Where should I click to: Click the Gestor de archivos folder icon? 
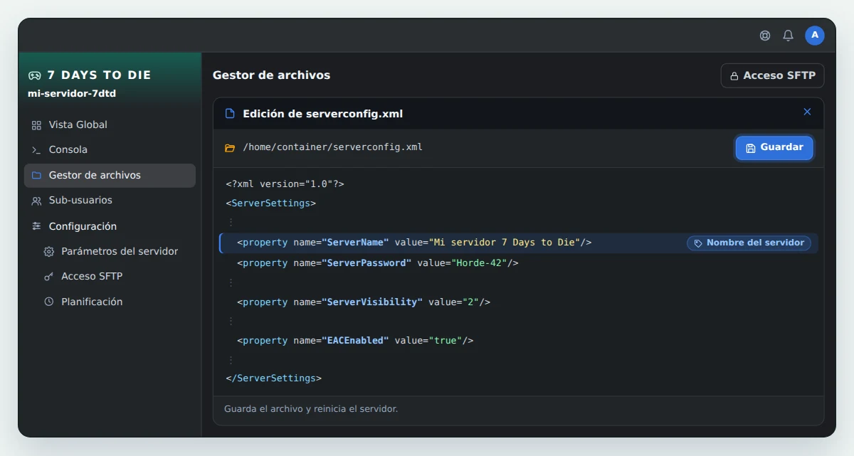[36, 176]
